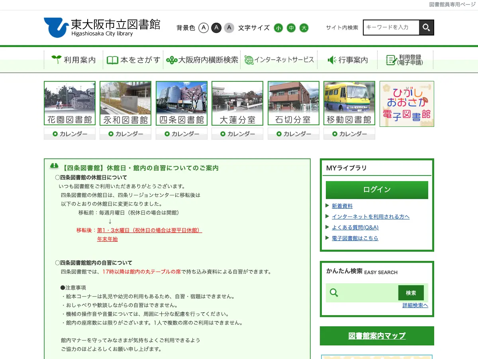Click the green 検索 button

[411, 293]
